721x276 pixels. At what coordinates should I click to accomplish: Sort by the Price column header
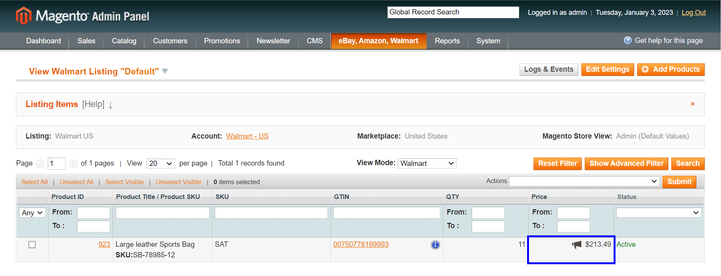[539, 197]
